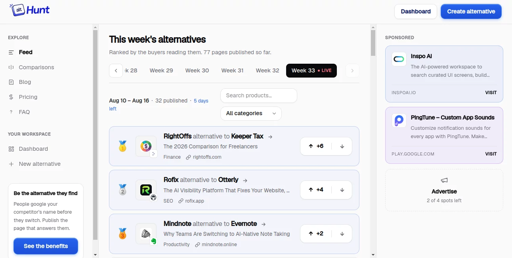The width and height of the screenshot is (512, 258).
Task: Click arrow icon next to Keeper Tax
Action: pyautogui.click(x=270, y=137)
